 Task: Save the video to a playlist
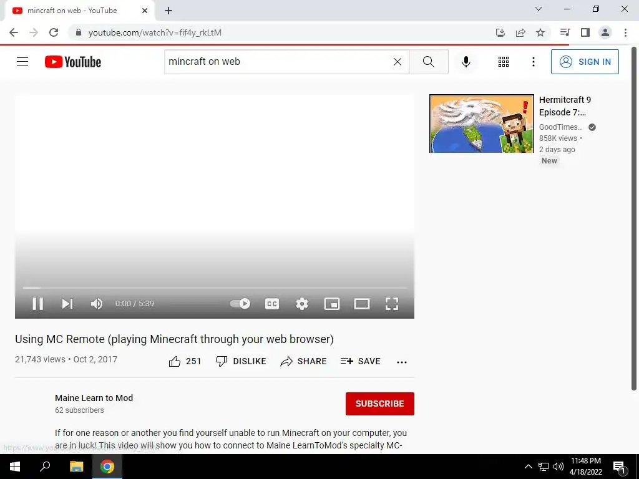click(x=361, y=361)
